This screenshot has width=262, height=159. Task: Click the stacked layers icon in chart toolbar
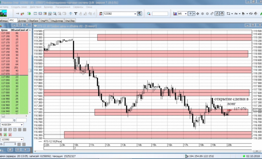256,14
